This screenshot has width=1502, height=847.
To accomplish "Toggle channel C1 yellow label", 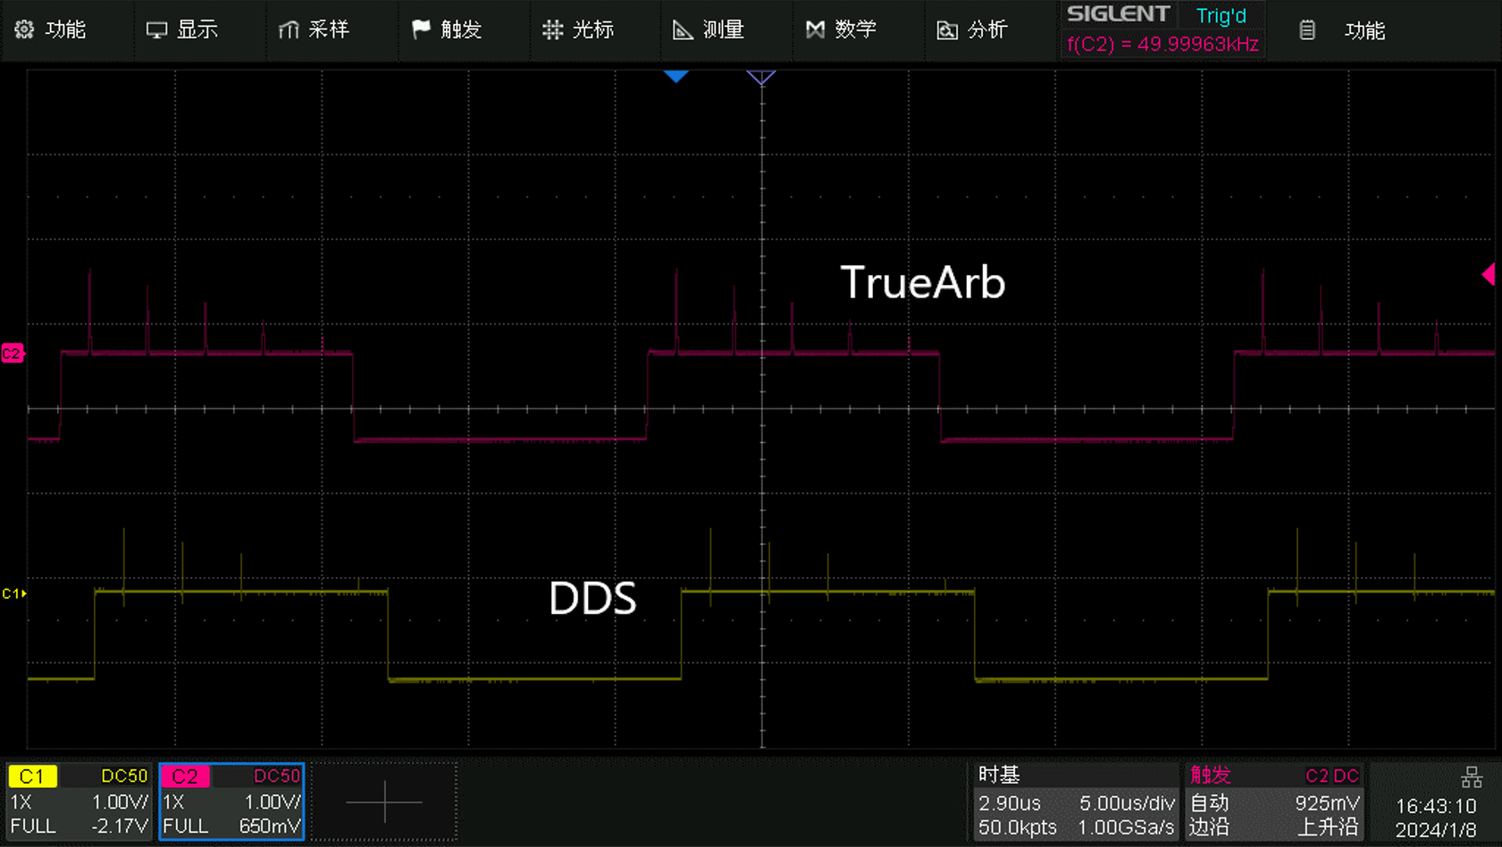I will [x=32, y=776].
